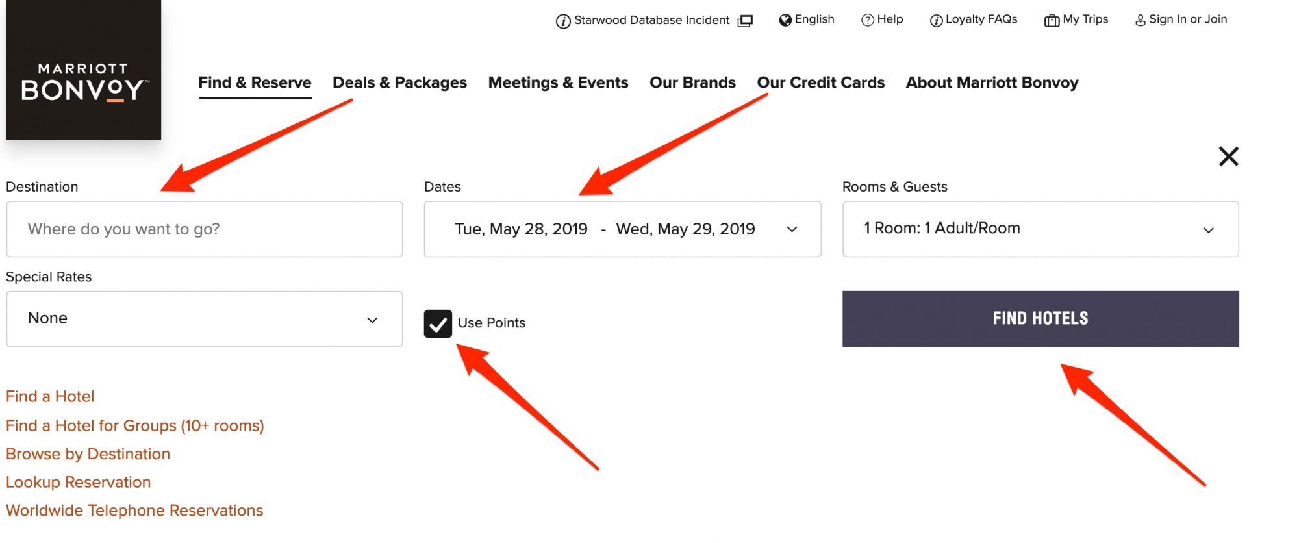
Task: Click the My Trips suitcase icon
Action: [1052, 21]
